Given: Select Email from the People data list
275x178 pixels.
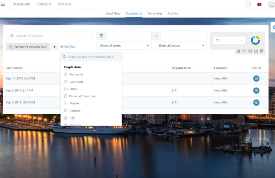Looking at the screenshot, I should point(73,89).
